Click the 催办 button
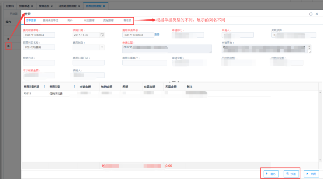 pos(271,174)
